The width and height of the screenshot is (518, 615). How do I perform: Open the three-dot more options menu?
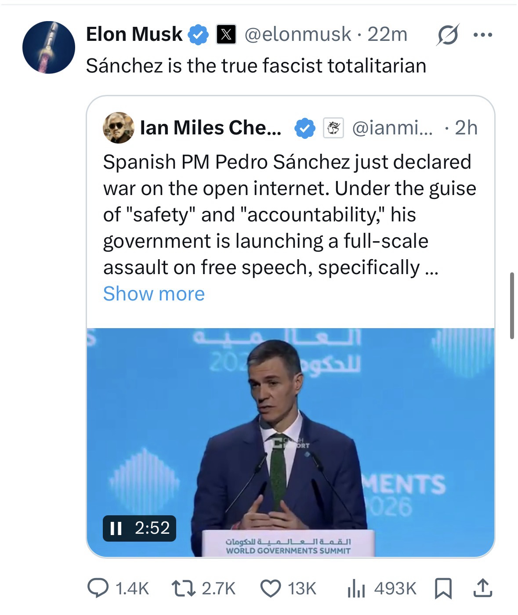point(483,34)
